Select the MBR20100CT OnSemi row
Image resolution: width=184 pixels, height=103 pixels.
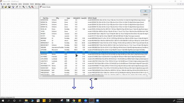[94, 45]
